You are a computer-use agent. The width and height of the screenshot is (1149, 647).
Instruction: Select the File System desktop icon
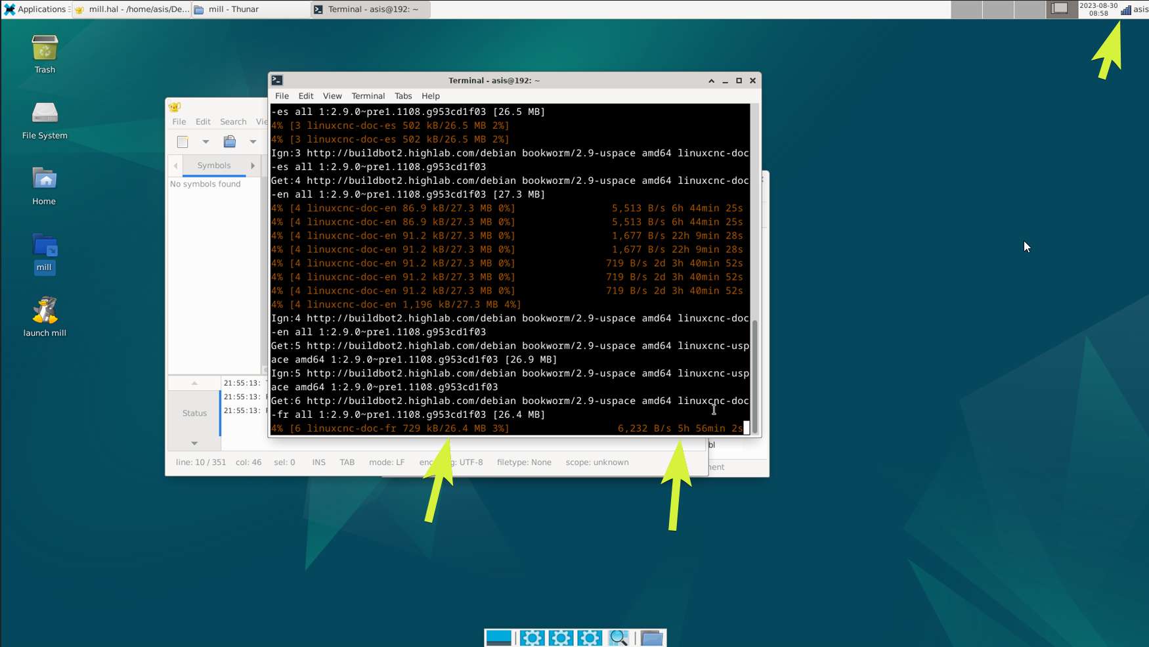[x=45, y=121]
